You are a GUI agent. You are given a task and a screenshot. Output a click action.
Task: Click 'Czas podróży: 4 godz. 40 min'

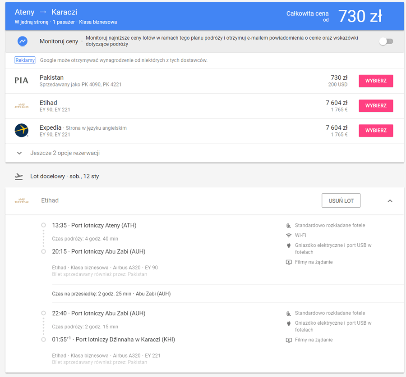[85, 239]
